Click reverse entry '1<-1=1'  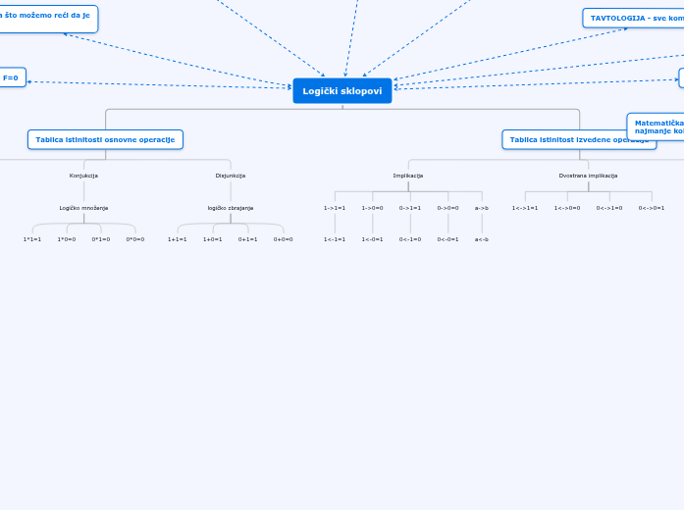335,239
